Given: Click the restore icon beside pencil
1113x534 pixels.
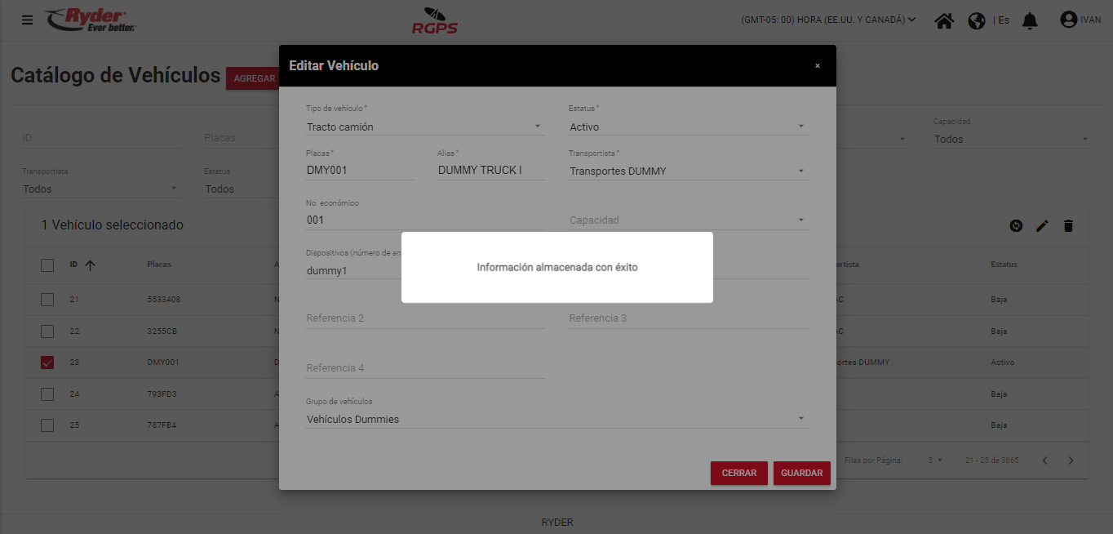Looking at the screenshot, I should point(1016,226).
